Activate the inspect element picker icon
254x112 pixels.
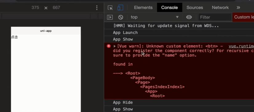pos(110,8)
